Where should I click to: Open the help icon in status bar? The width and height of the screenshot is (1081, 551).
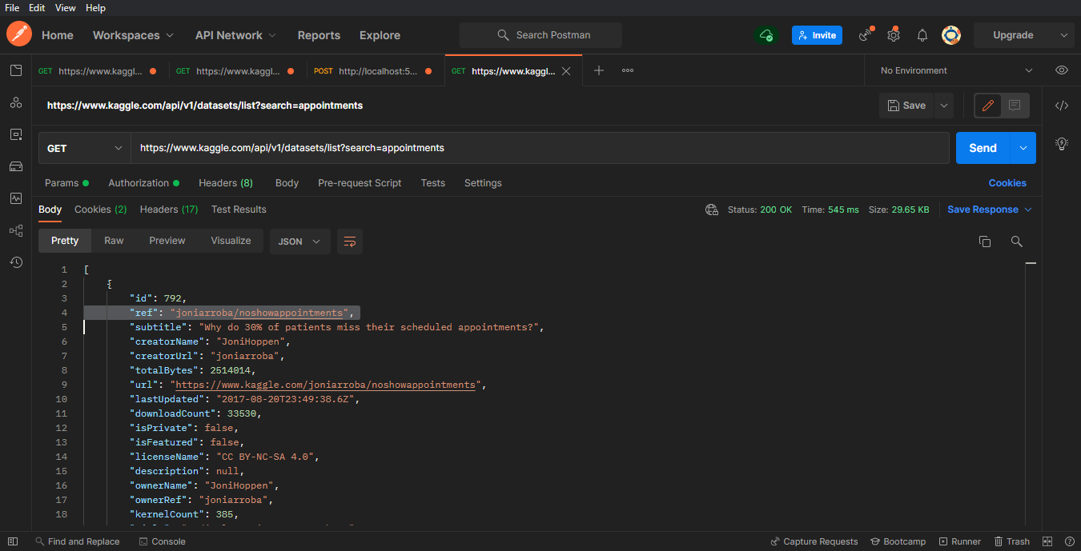[x=1070, y=541]
